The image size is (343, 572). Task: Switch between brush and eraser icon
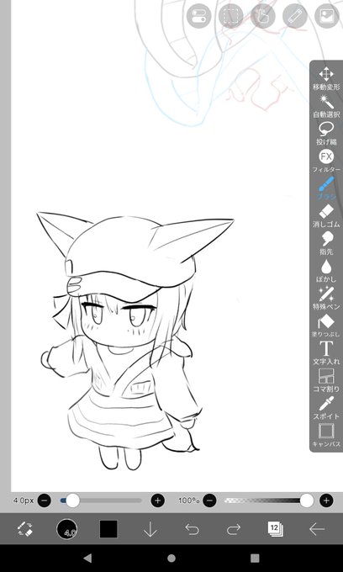click(25, 529)
